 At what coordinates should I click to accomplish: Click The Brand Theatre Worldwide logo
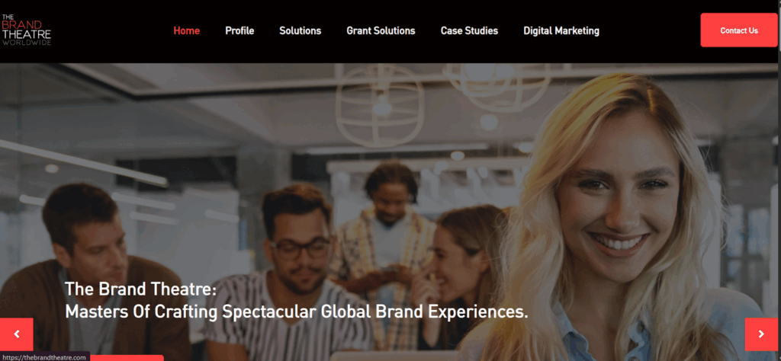[x=26, y=30]
